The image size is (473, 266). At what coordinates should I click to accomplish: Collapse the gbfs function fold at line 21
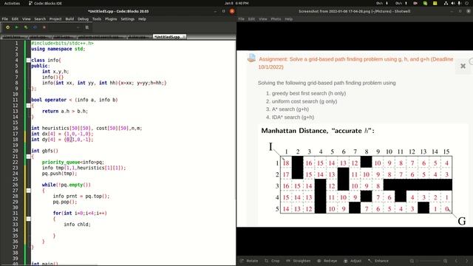pyautogui.click(x=28, y=157)
